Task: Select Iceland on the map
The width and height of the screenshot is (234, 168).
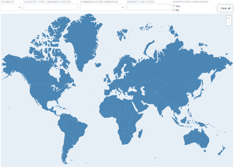Action: (98, 65)
